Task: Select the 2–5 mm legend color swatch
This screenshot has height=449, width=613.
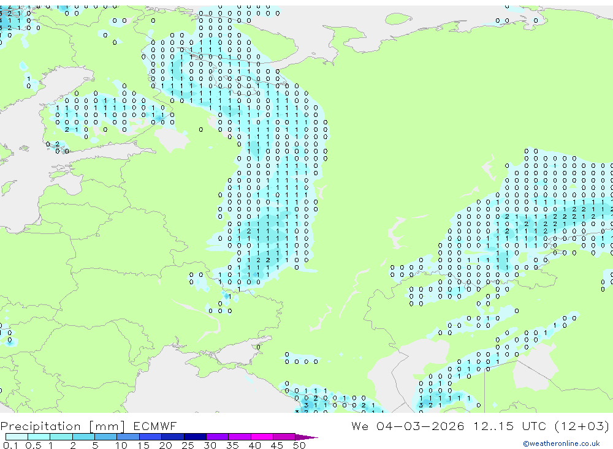Action: coord(83,437)
